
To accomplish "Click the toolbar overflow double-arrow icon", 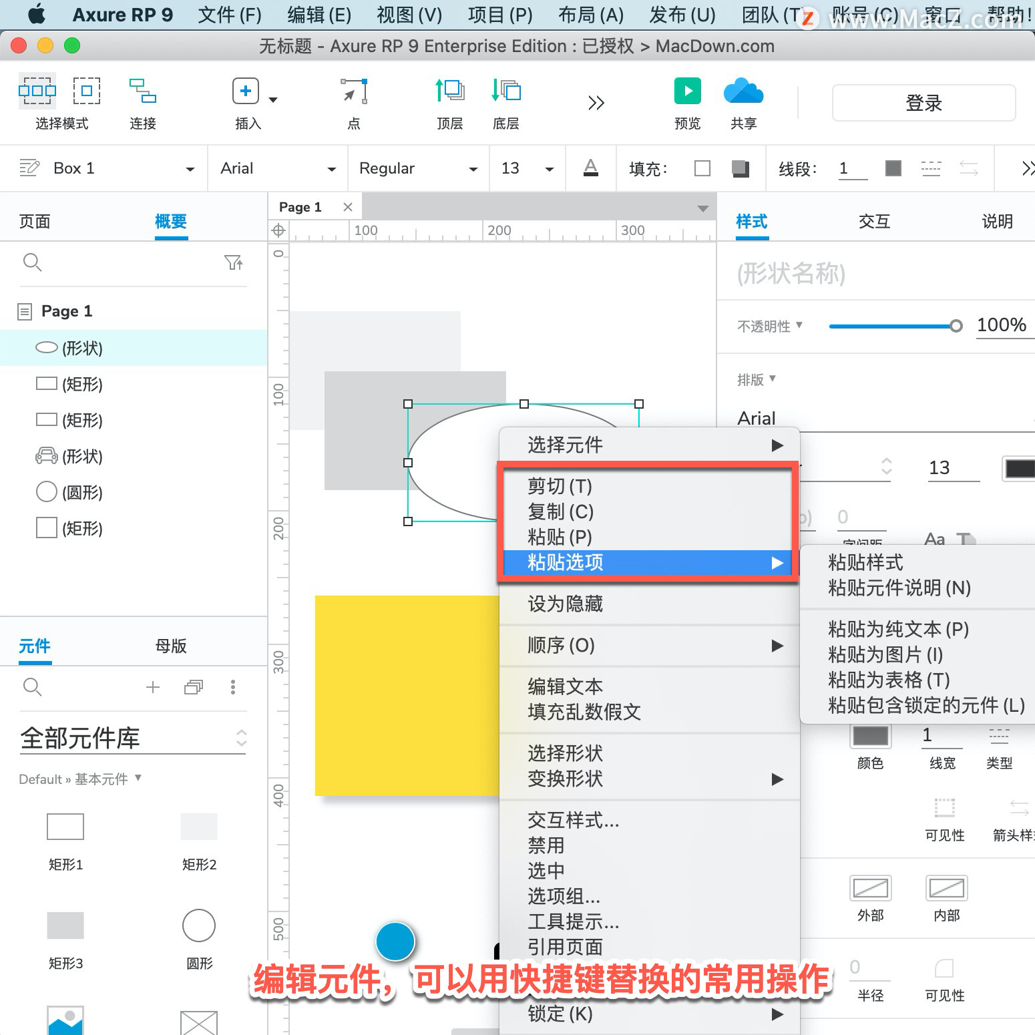I will pos(596,103).
